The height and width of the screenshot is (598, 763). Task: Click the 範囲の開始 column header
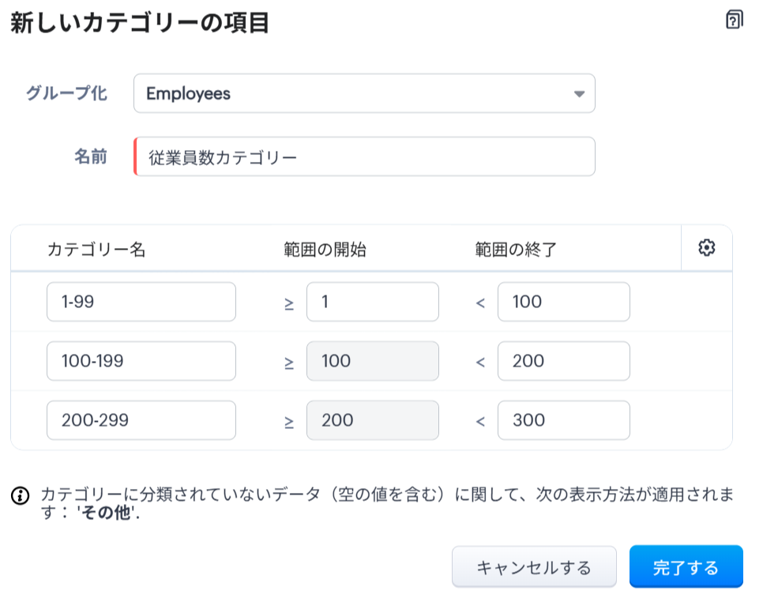tap(325, 249)
